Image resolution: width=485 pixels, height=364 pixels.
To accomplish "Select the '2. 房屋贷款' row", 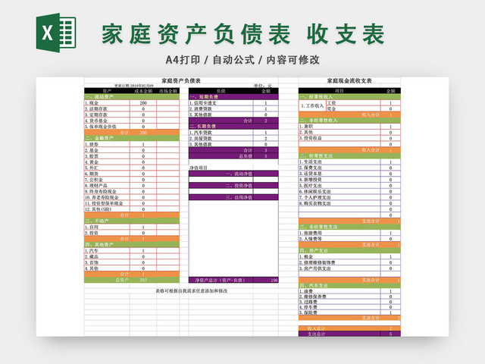I will tap(233, 138).
